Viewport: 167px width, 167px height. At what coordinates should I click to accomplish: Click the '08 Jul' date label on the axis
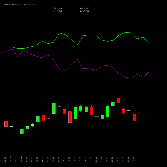(x=53, y=159)
